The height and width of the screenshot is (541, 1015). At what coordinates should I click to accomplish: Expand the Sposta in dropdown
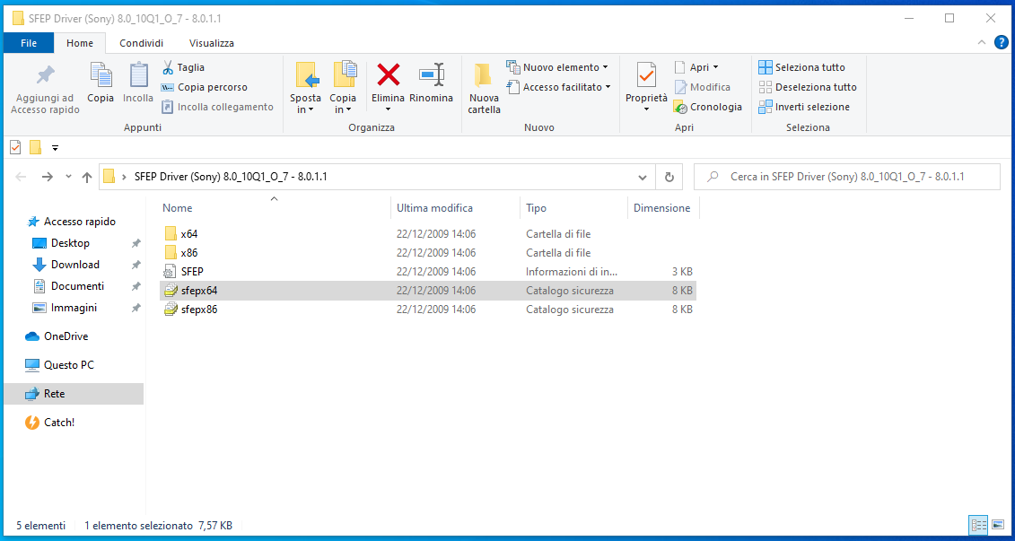[305, 104]
